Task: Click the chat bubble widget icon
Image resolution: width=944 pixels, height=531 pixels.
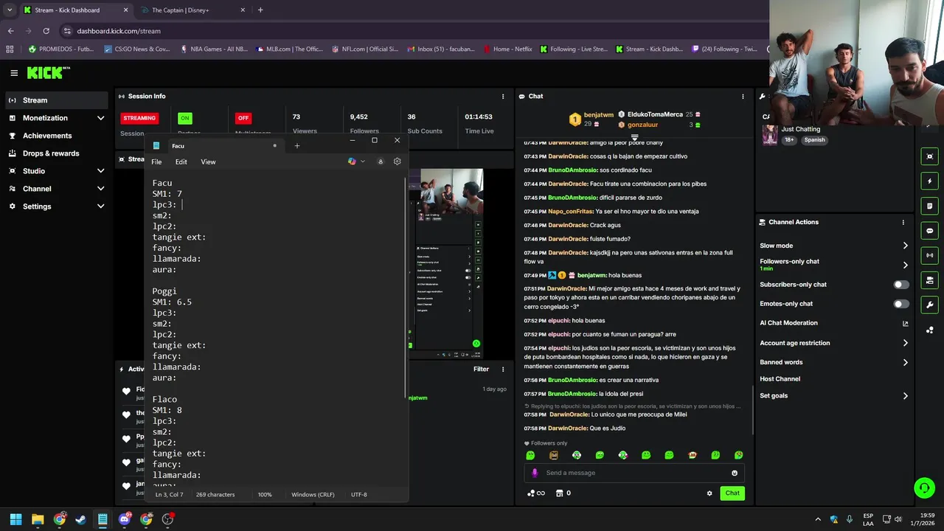Action: (929, 230)
